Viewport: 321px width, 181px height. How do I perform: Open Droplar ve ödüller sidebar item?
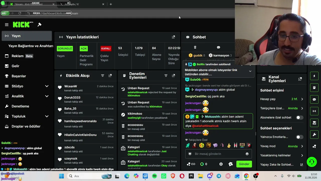[27, 126]
